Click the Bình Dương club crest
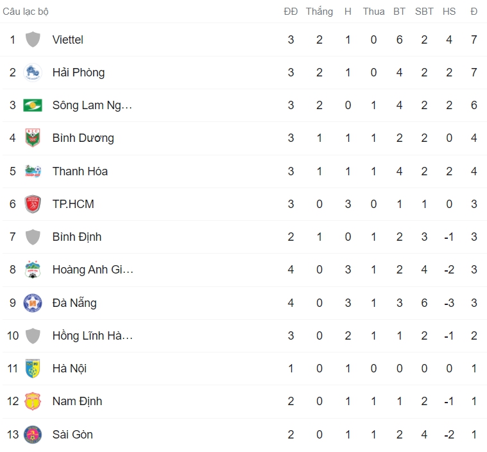The height and width of the screenshot is (452, 487). tap(33, 138)
